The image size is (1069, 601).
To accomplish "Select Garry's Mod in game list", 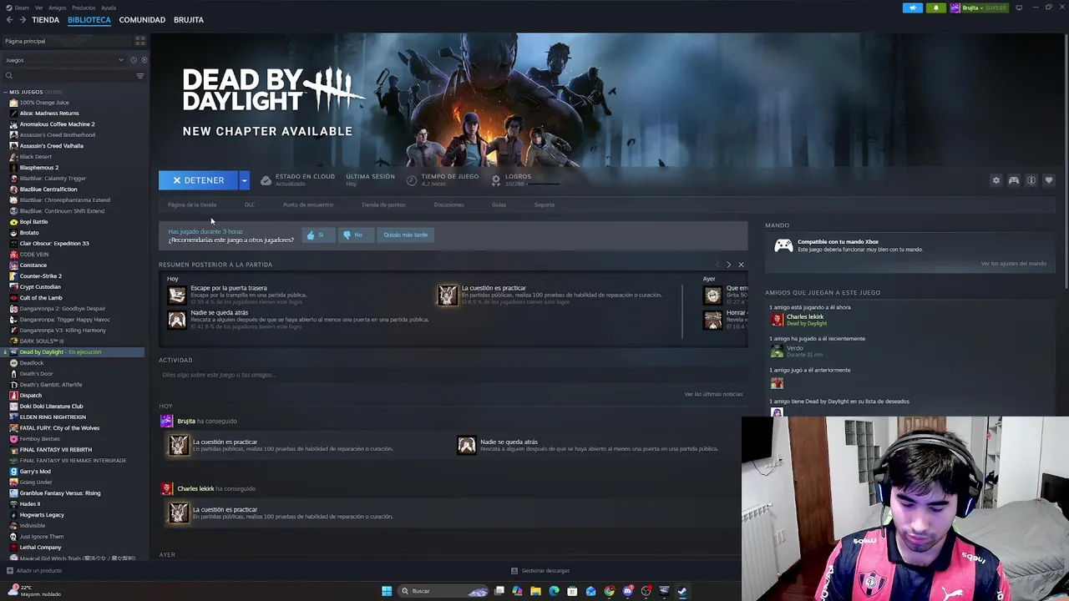I will (35, 472).
